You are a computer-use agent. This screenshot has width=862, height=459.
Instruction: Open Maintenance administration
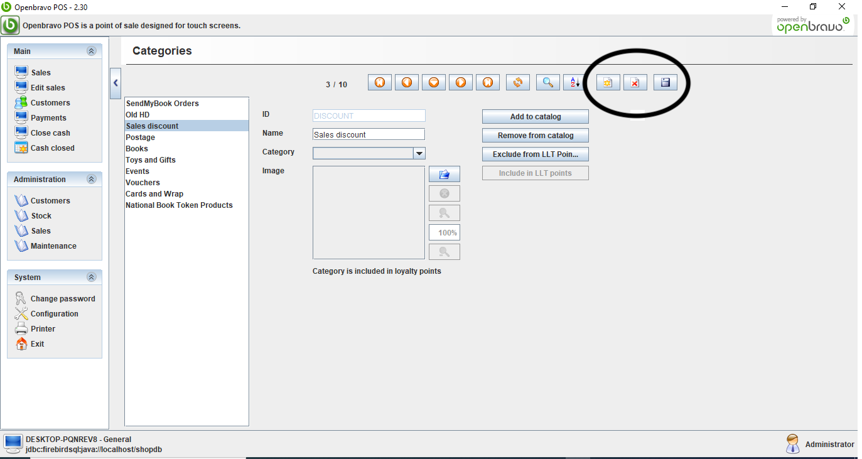pyautogui.click(x=45, y=246)
